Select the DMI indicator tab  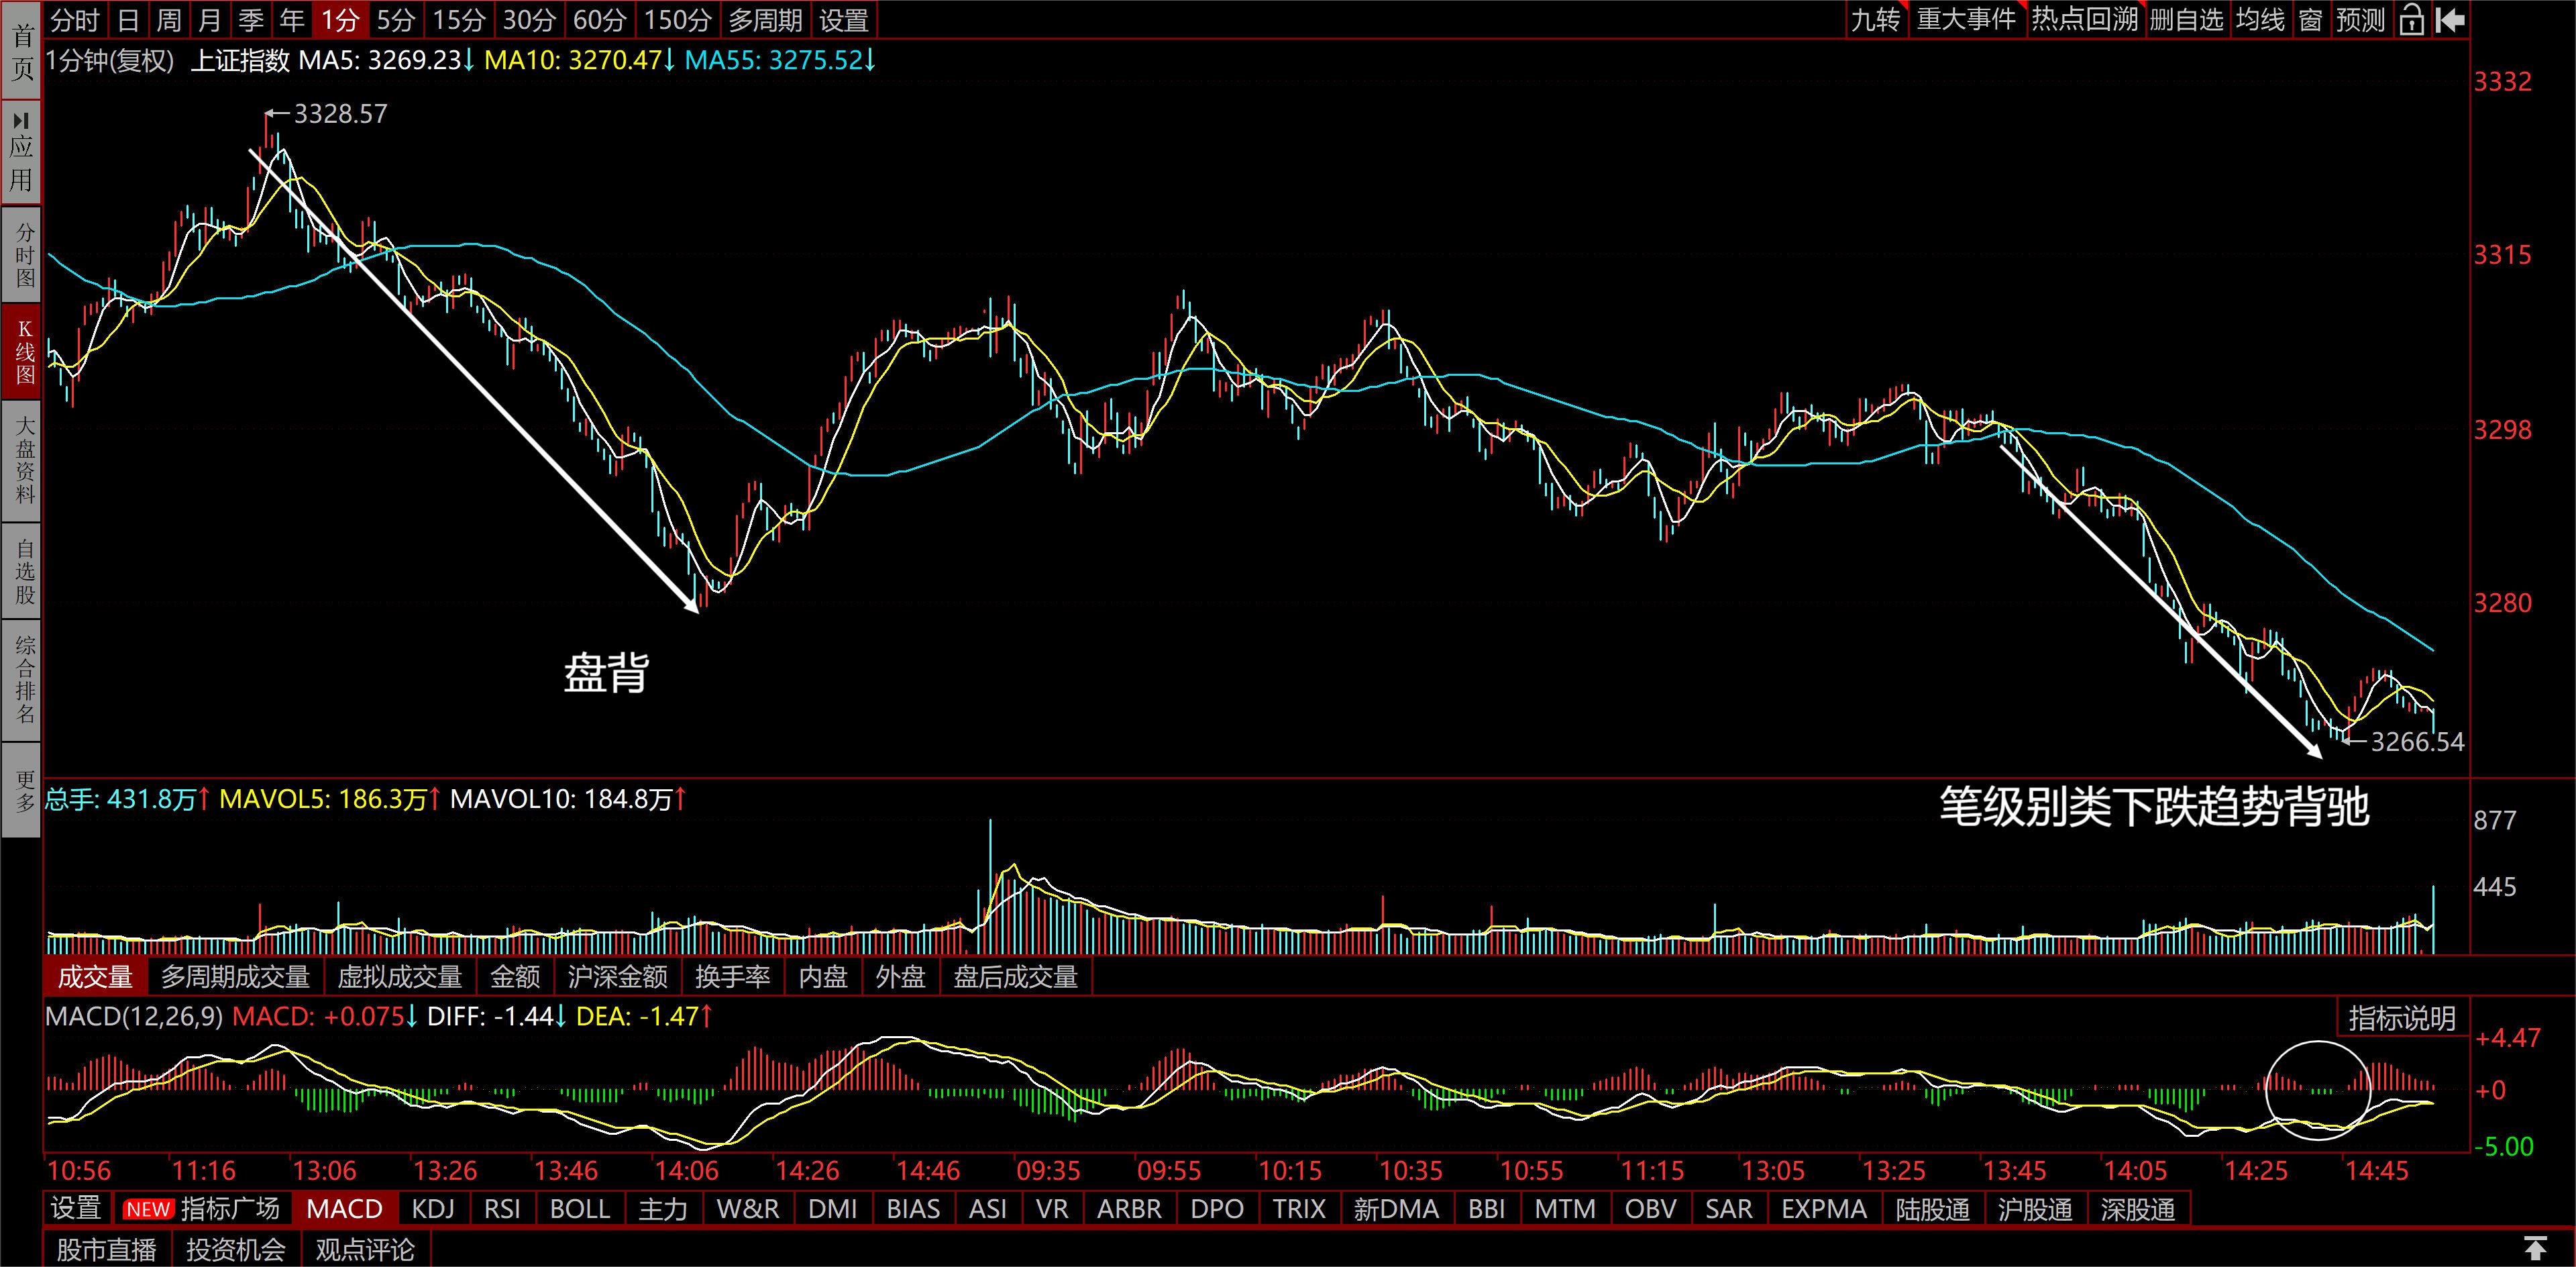click(x=833, y=1209)
